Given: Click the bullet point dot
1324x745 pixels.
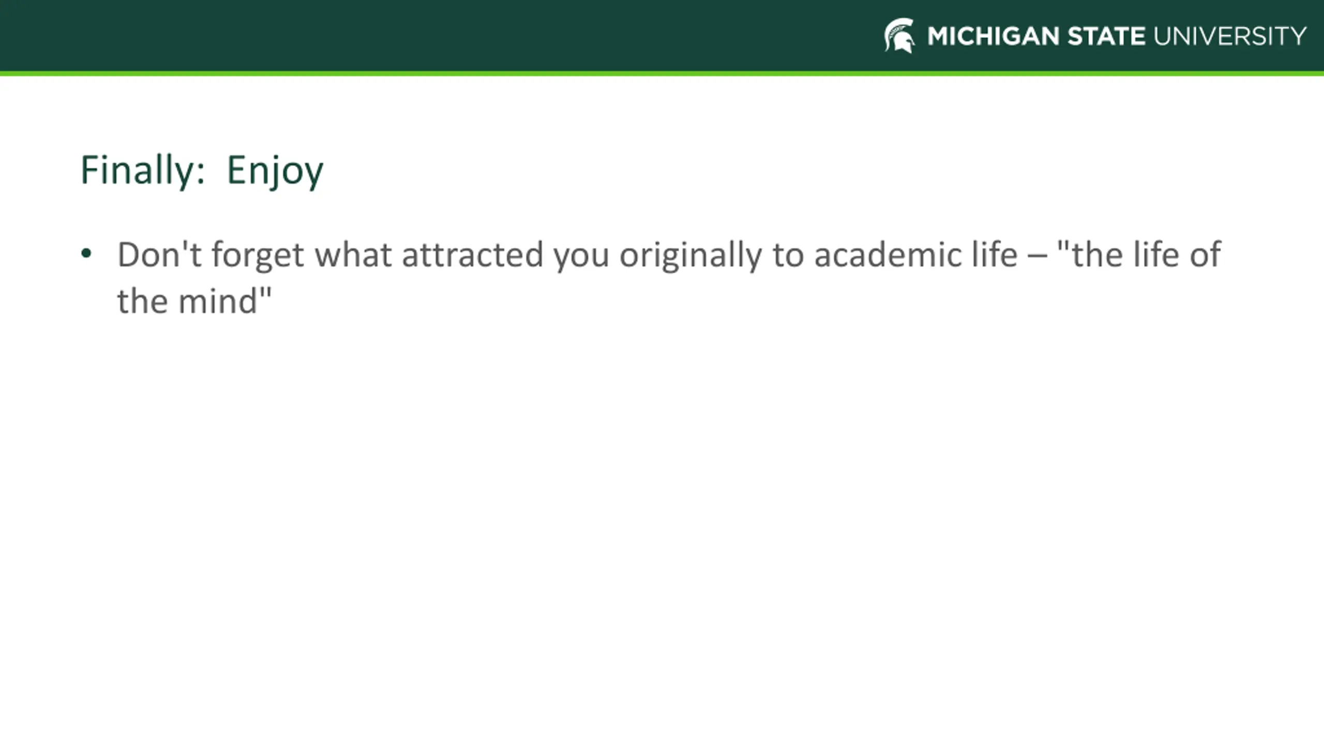Looking at the screenshot, I should click(x=86, y=254).
